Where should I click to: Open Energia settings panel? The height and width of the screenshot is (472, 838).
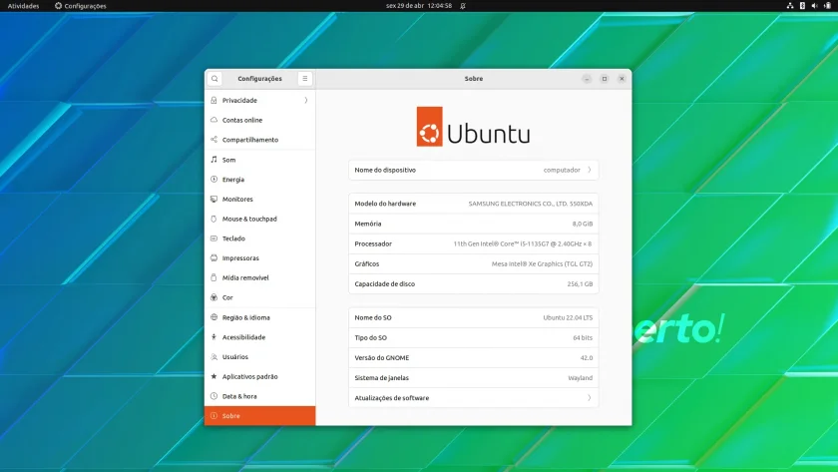coord(259,179)
